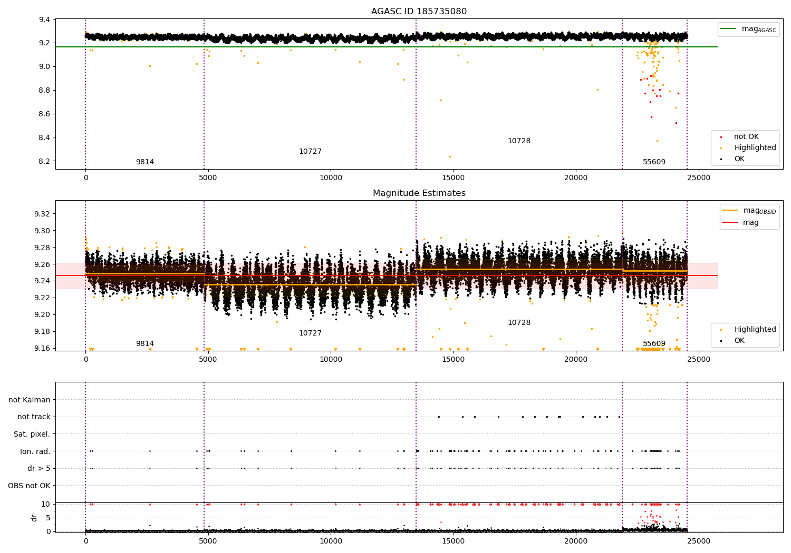
Task: Click y-axis tick 8.6 on top plot
Action: 44,114
